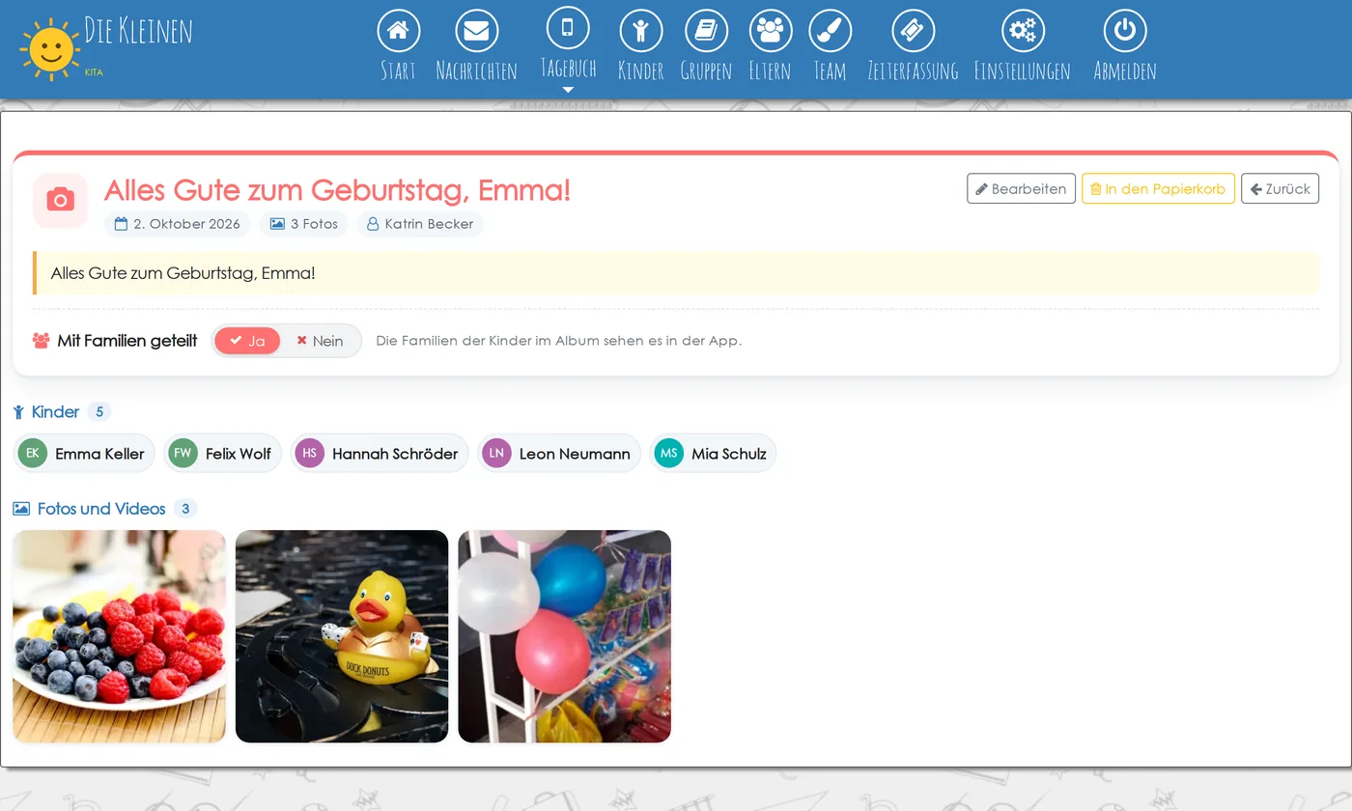The height and width of the screenshot is (811, 1352).
Task: Click the Einstellungen menu label
Action: coord(1023,70)
